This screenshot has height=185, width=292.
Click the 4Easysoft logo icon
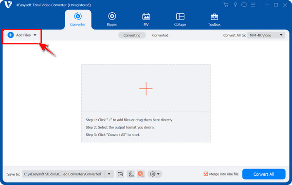click(8, 4)
